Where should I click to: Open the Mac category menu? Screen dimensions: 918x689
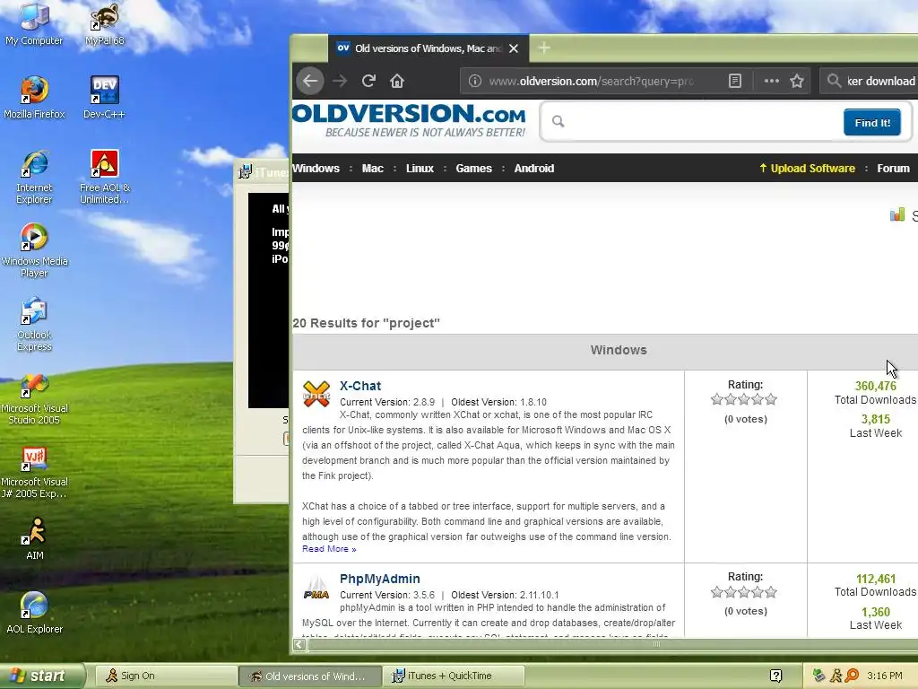(372, 168)
